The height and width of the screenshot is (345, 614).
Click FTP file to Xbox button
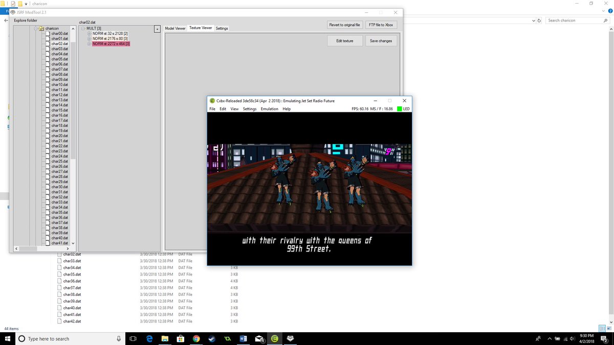point(381,25)
